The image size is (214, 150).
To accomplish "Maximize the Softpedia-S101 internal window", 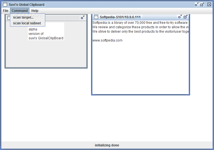I will (185, 17).
